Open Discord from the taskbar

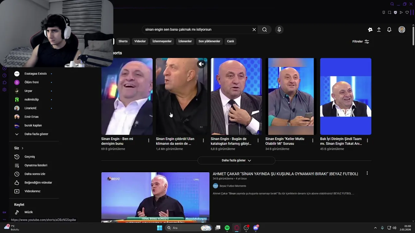(256, 228)
